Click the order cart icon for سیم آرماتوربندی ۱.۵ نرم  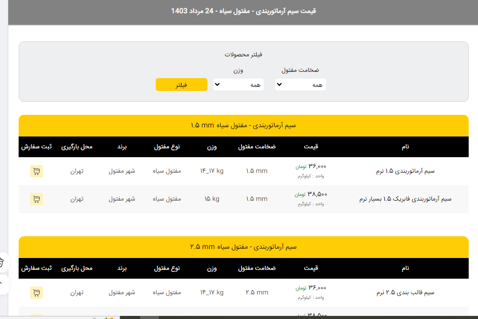pyautogui.click(x=36, y=171)
